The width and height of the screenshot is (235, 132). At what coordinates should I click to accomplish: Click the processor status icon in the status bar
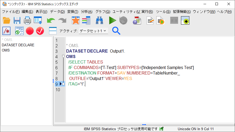point(161,129)
